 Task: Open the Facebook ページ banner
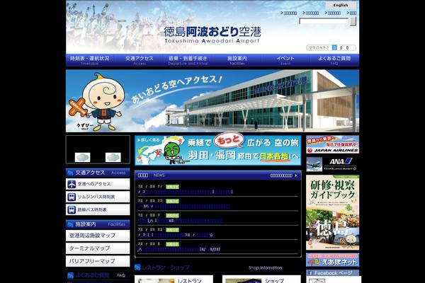click(x=333, y=273)
